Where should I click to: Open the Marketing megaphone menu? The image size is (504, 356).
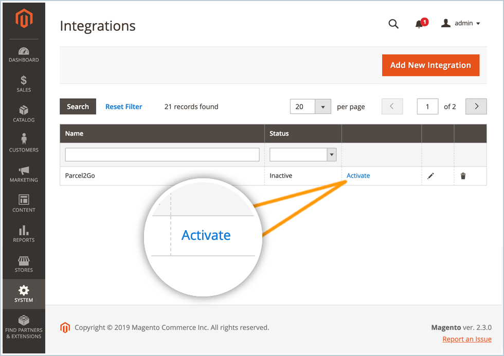(x=24, y=174)
